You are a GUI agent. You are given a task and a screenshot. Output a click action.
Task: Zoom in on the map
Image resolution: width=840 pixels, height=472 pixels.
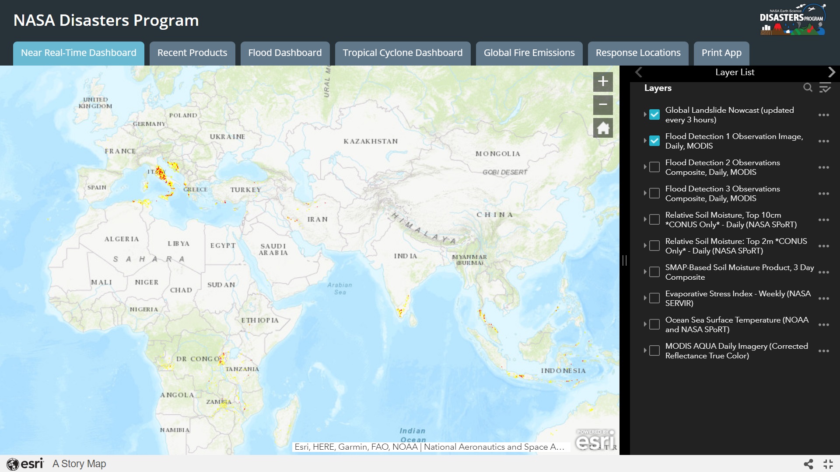pos(603,82)
